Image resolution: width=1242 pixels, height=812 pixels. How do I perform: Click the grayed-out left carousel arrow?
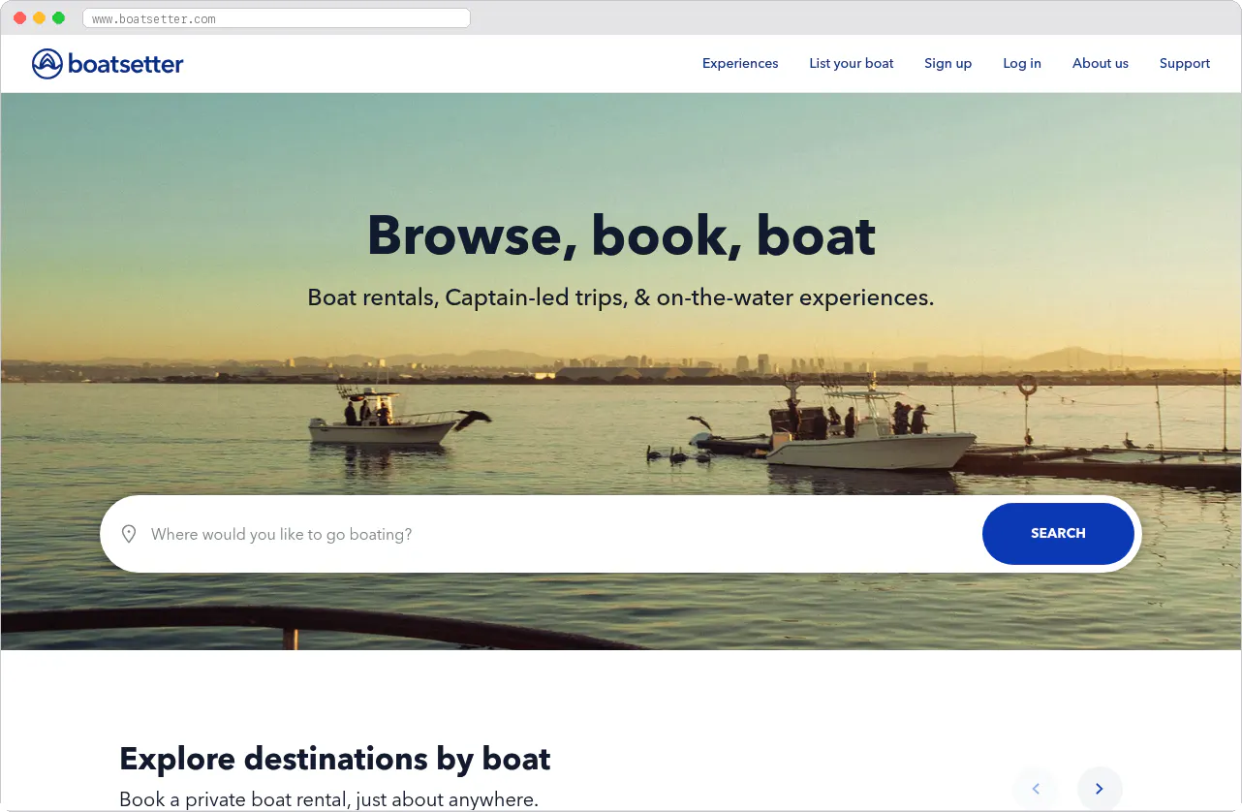coord(1036,789)
